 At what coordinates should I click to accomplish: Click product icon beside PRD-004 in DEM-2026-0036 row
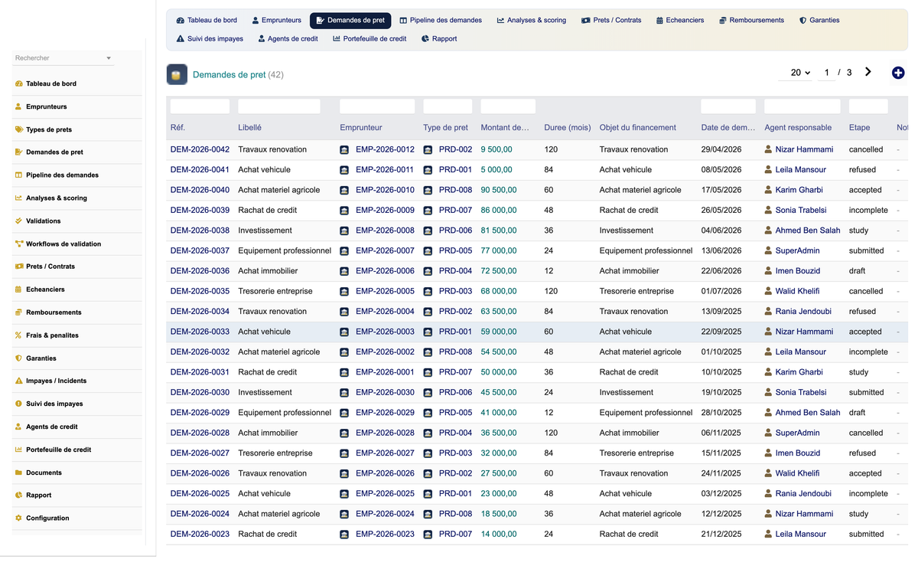428,271
